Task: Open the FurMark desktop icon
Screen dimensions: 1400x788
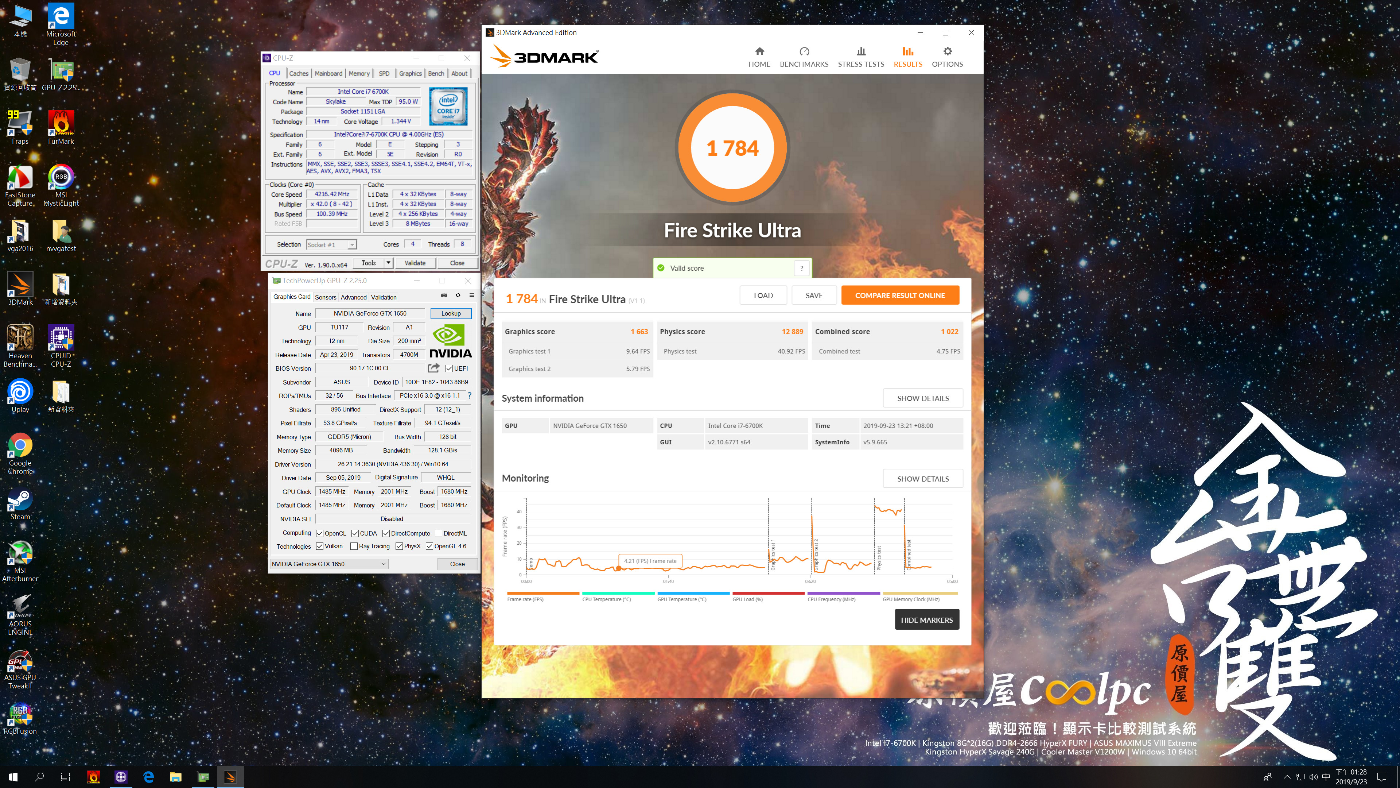Action: pyautogui.click(x=61, y=127)
